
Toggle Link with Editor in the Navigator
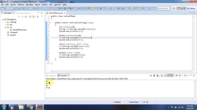click(34, 16)
